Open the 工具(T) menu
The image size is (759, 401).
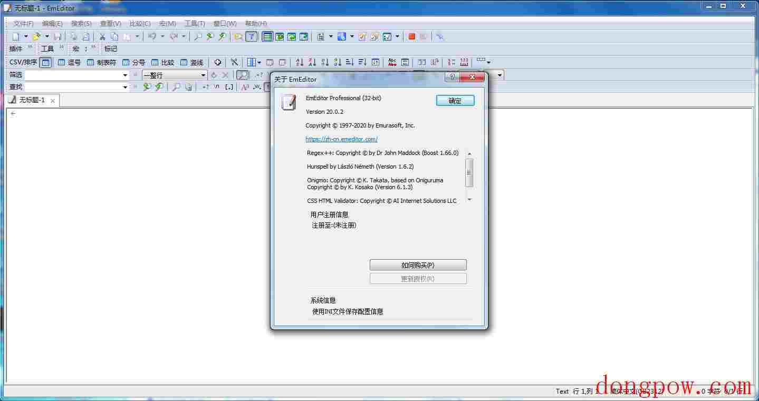point(195,24)
